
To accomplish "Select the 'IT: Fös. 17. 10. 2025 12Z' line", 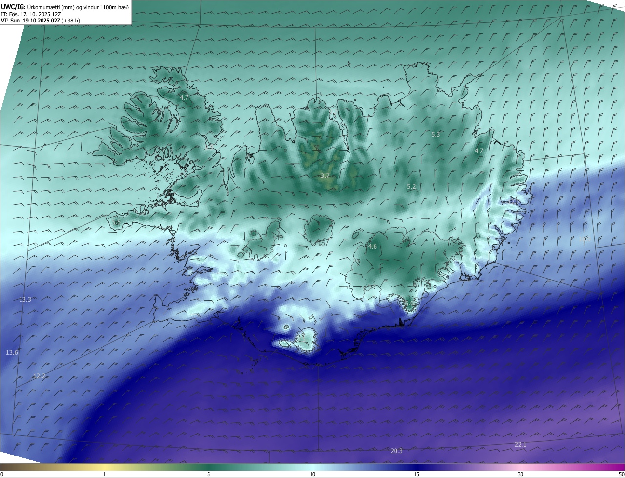I will [x=31, y=14].
